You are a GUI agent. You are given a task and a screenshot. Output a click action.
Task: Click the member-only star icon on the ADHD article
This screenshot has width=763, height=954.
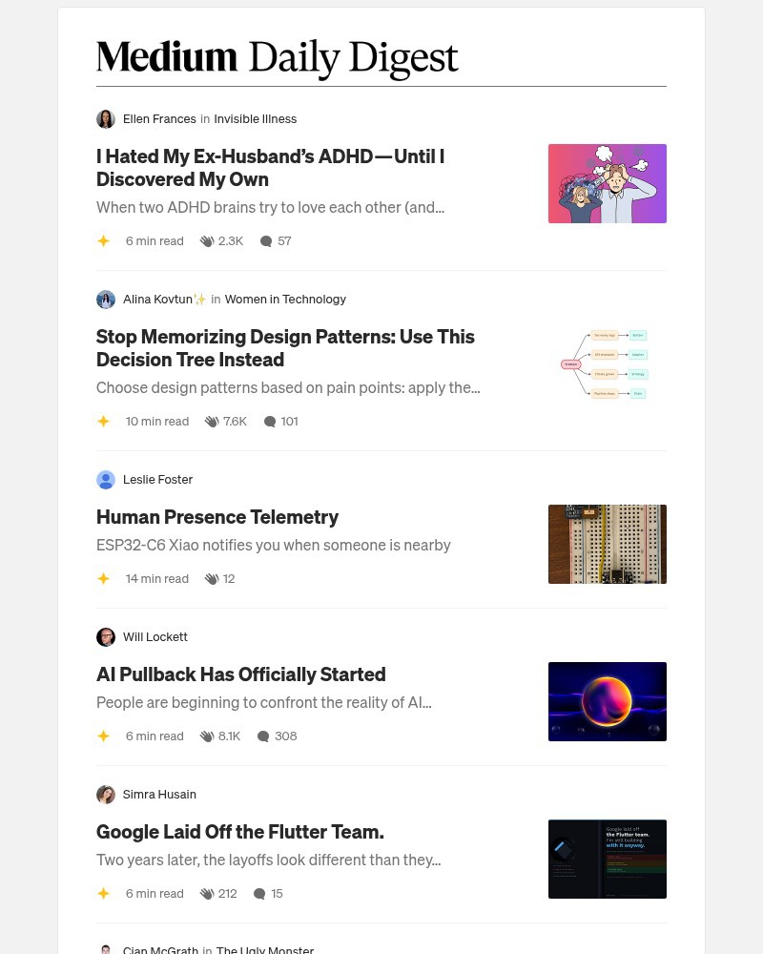(103, 240)
